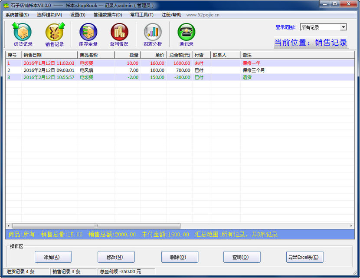Image resolution: width=360 pixels, height=278 pixels.
Task: Open the 常用工具(T) menu
Action: (x=142, y=15)
